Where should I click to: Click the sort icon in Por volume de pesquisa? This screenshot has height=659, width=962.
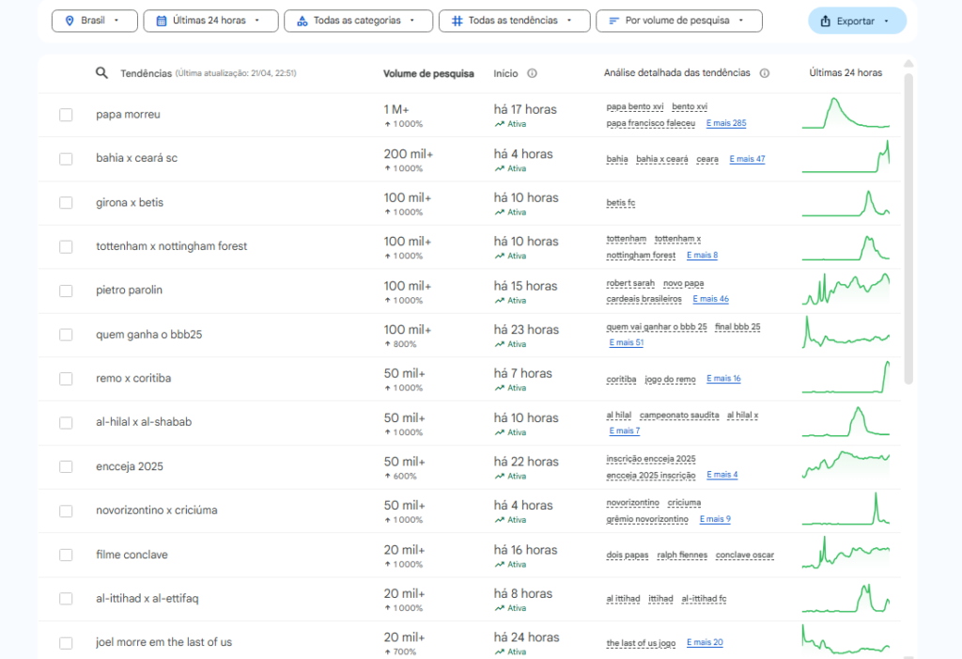click(x=613, y=21)
